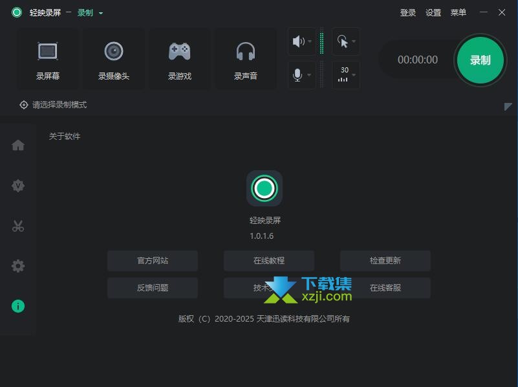Open 设置 in the title bar
This screenshot has width=518, height=387.
tap(433, 13)
